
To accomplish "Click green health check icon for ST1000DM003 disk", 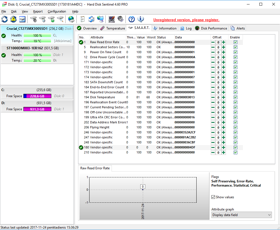I will 4,55.
